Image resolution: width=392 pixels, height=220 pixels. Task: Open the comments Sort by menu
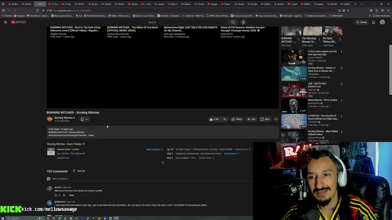79,171
